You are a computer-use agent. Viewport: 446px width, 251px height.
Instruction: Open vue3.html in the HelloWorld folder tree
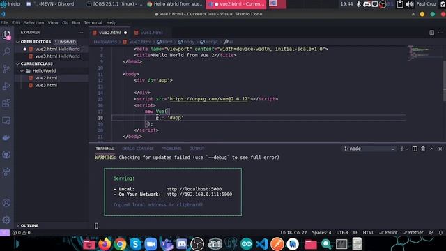tap(46, 85)
